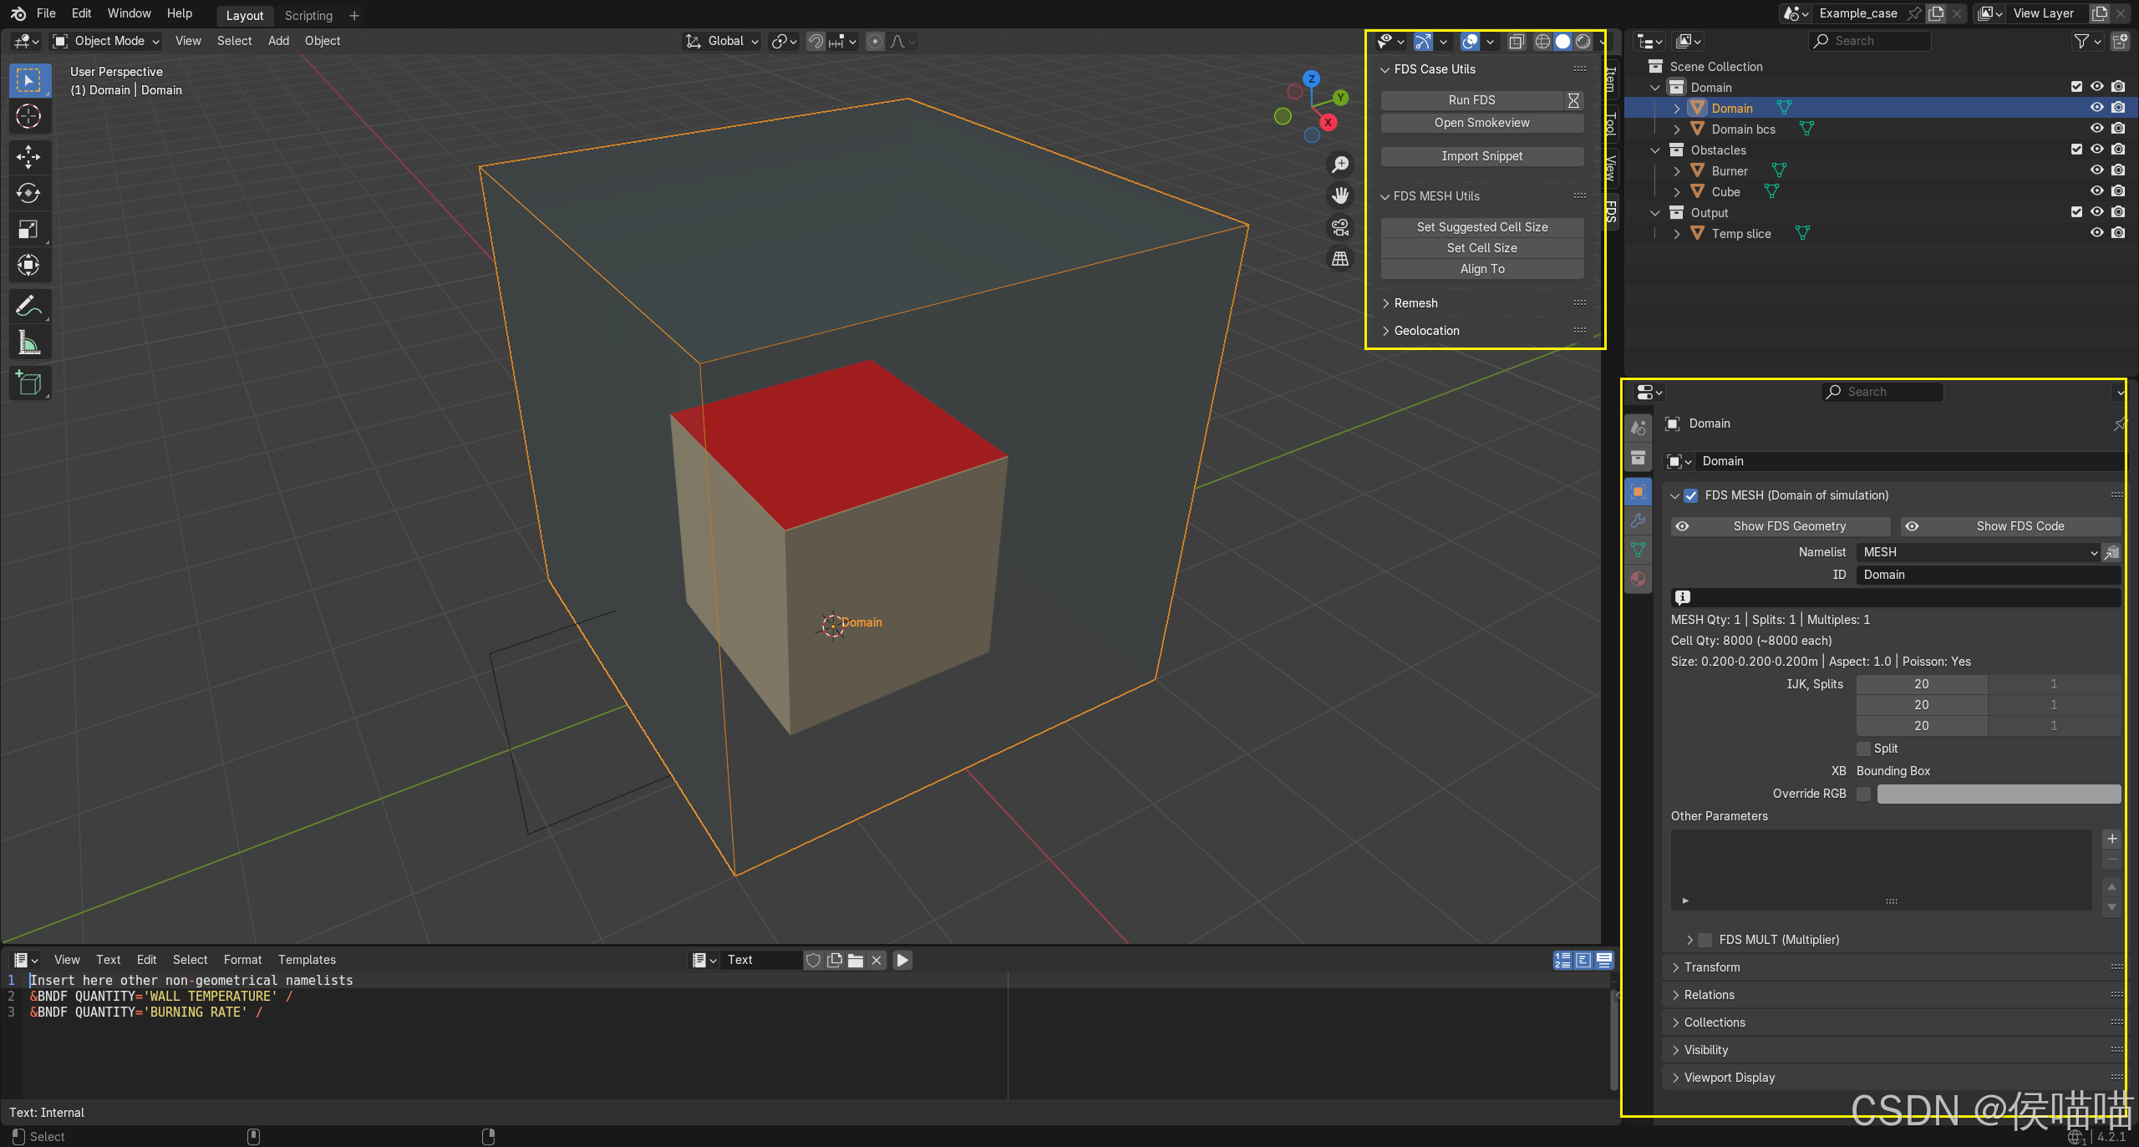The width and height of the screenshot is (2139, 1147).
Task: Click the Run Script play button
Action: (902, 960)
